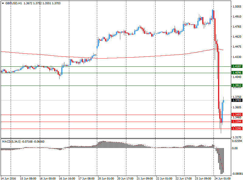Click the 23 Jun 09:00 time label
243x182 pixels.
coord(203,179)
